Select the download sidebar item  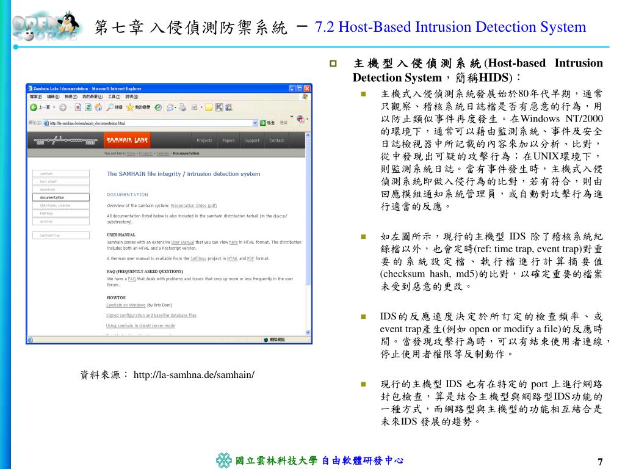point(61,189)
